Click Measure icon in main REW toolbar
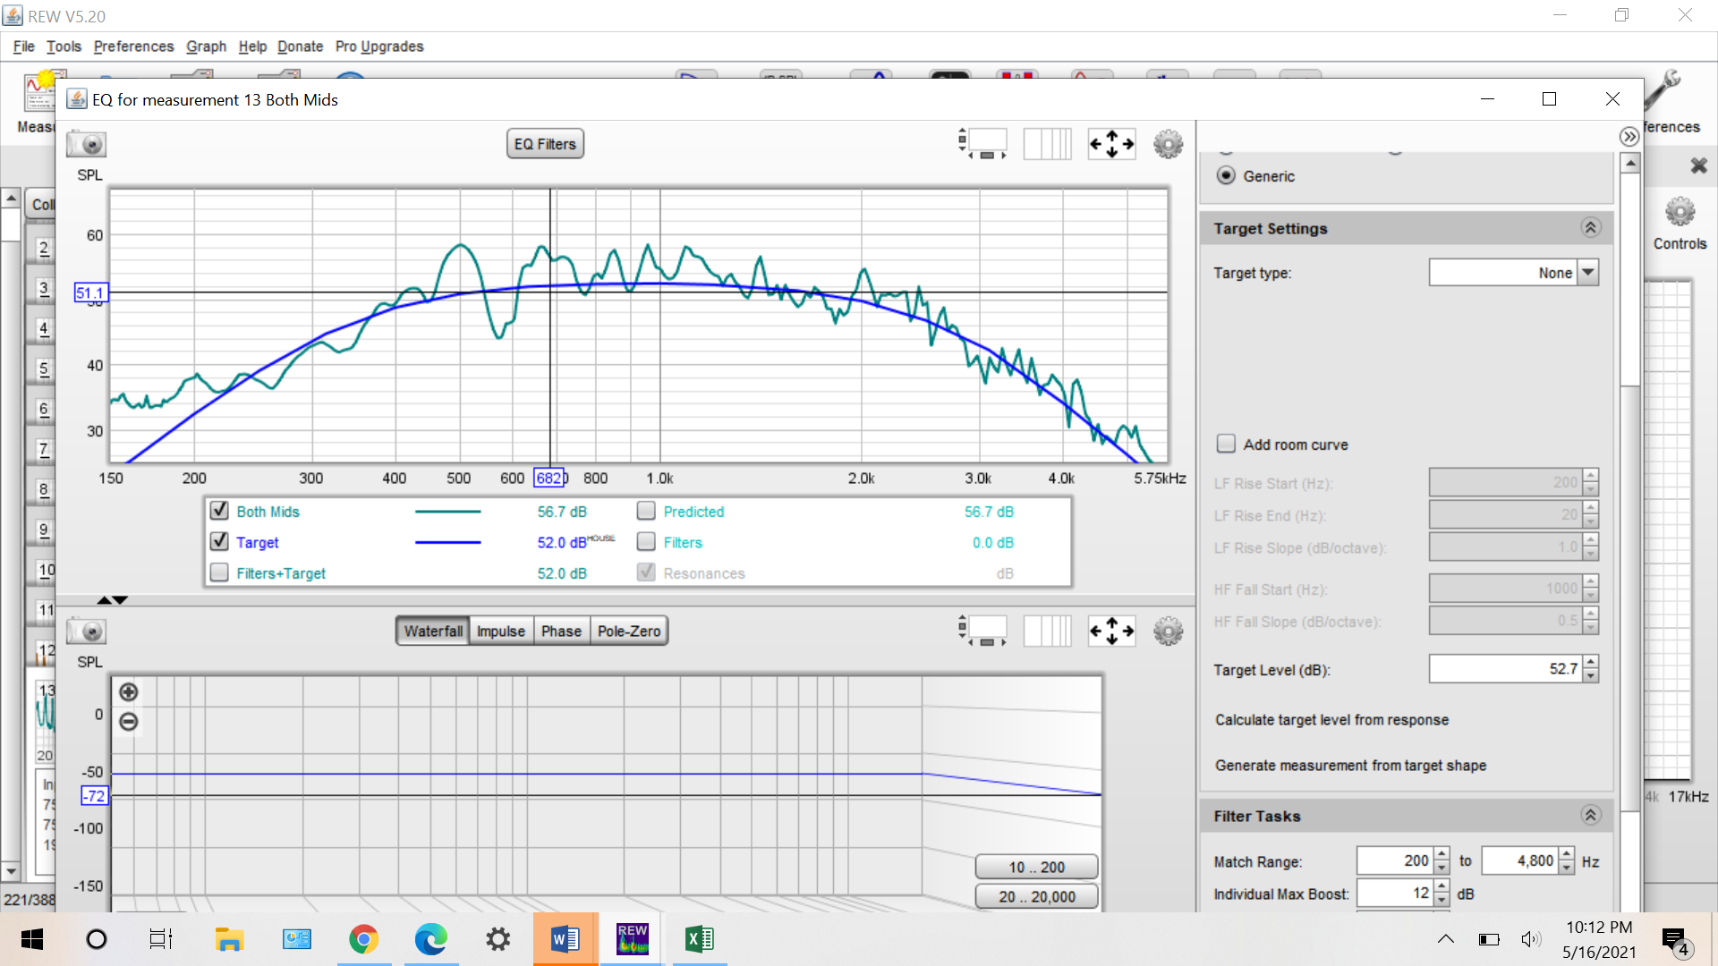1718x966 pixels. pyautogui.click(x=38, y=93)
